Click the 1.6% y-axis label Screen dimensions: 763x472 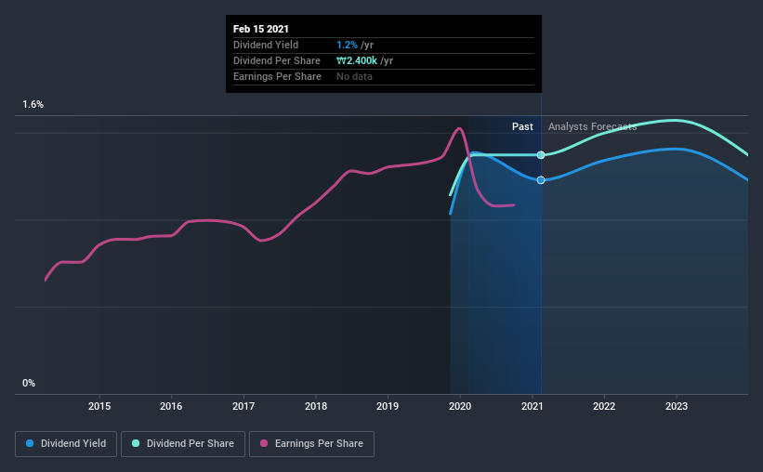(x=33, y=105)
